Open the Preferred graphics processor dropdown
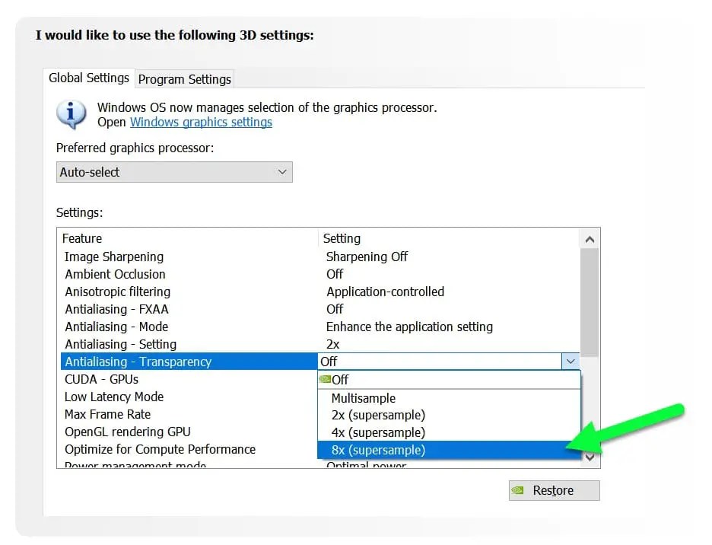 [x=174, y=172]
